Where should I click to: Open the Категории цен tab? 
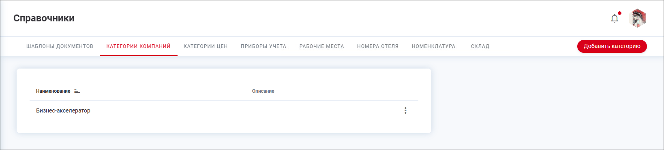(206, 46)
